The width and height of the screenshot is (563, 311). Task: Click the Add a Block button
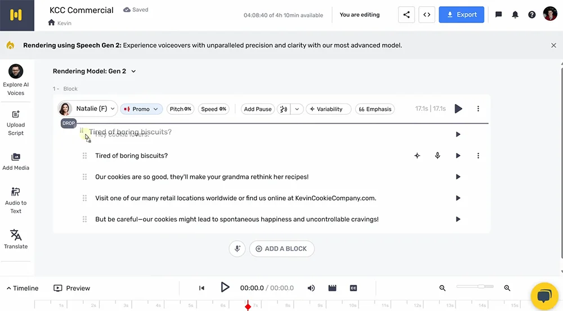pos(281,249)
